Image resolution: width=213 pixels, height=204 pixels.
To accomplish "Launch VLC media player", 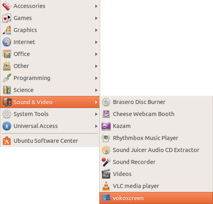I will tap(156, 186).
